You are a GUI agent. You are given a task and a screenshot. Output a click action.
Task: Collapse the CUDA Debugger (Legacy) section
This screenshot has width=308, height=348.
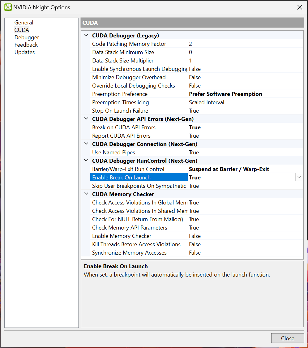86,35
